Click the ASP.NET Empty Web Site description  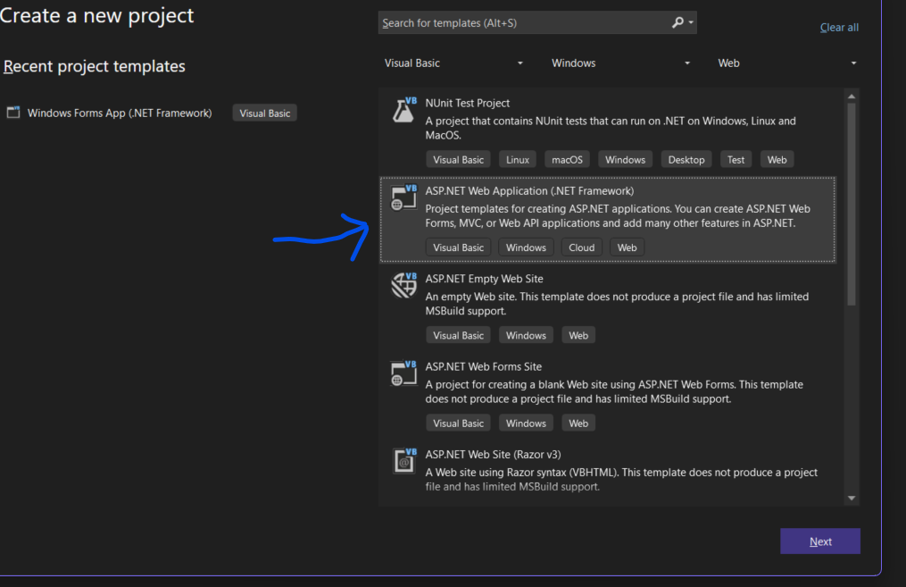tap(617, 304)
